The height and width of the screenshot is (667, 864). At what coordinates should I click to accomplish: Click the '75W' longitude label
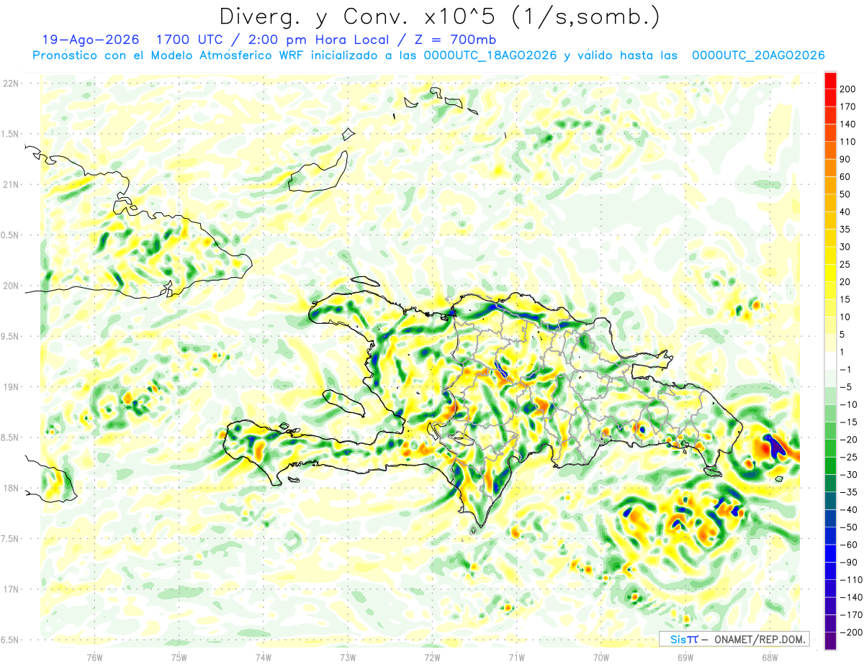click(179, 658)
